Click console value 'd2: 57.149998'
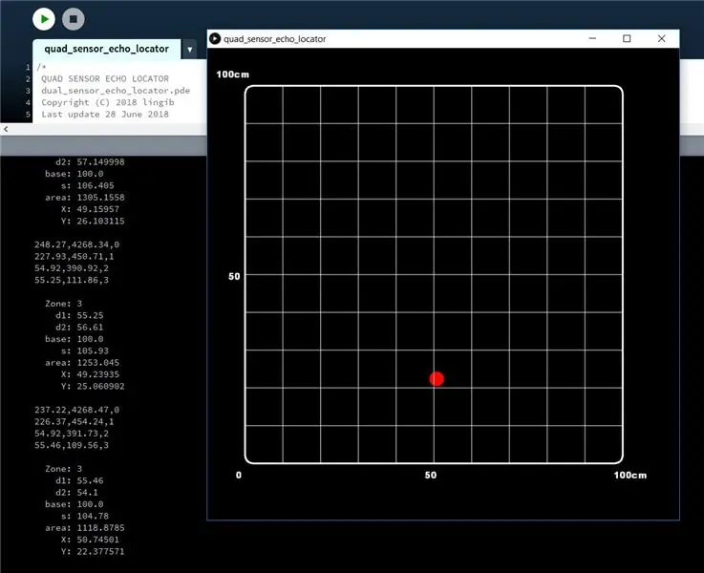This screenshot has height=573, width=704. pos(90,162)
